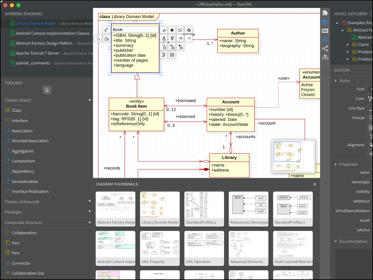Click the share nodes icon

coord(325,48)
